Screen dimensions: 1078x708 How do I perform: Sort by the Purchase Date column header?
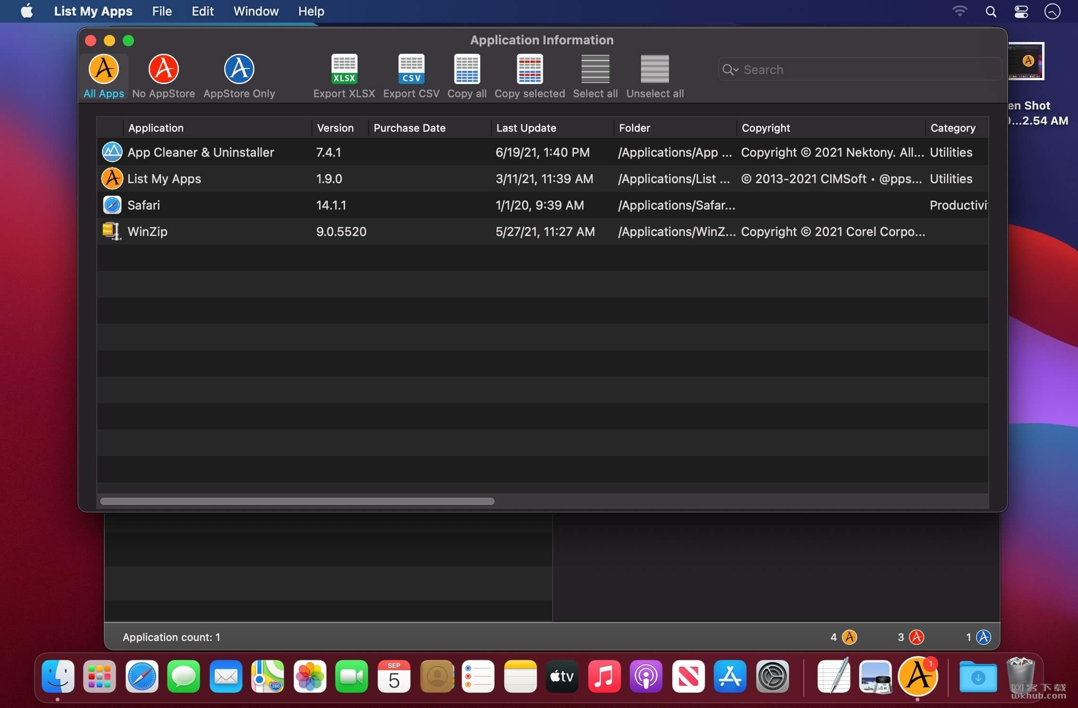click(430, 128)
